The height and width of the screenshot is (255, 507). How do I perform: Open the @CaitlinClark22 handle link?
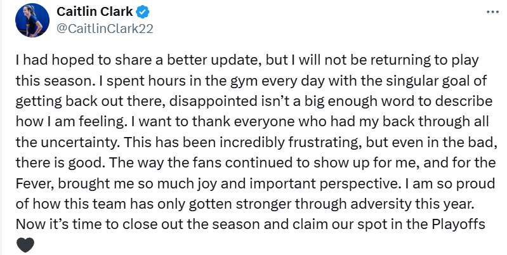[x=105, y=28]
